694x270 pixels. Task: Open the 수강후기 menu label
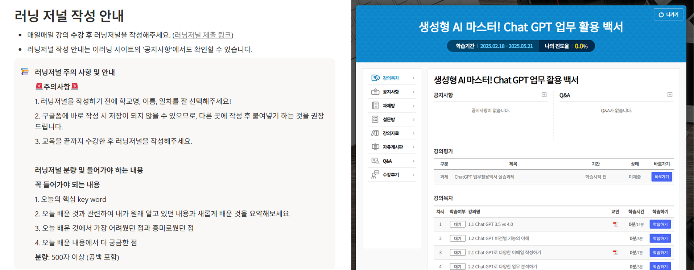pos(391,175)
